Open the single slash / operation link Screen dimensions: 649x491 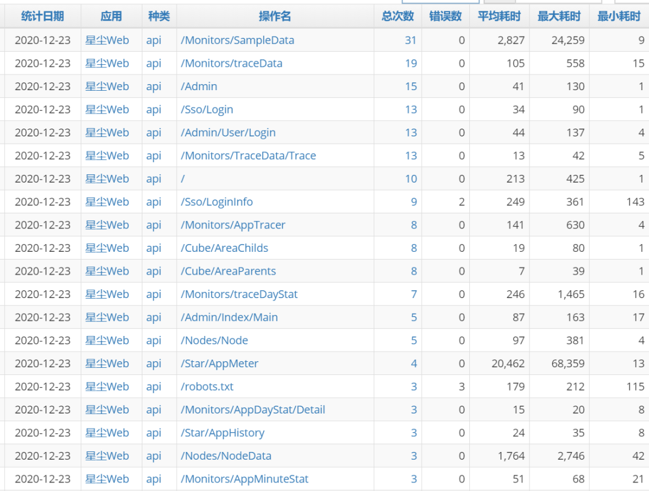tap(183, 179)
